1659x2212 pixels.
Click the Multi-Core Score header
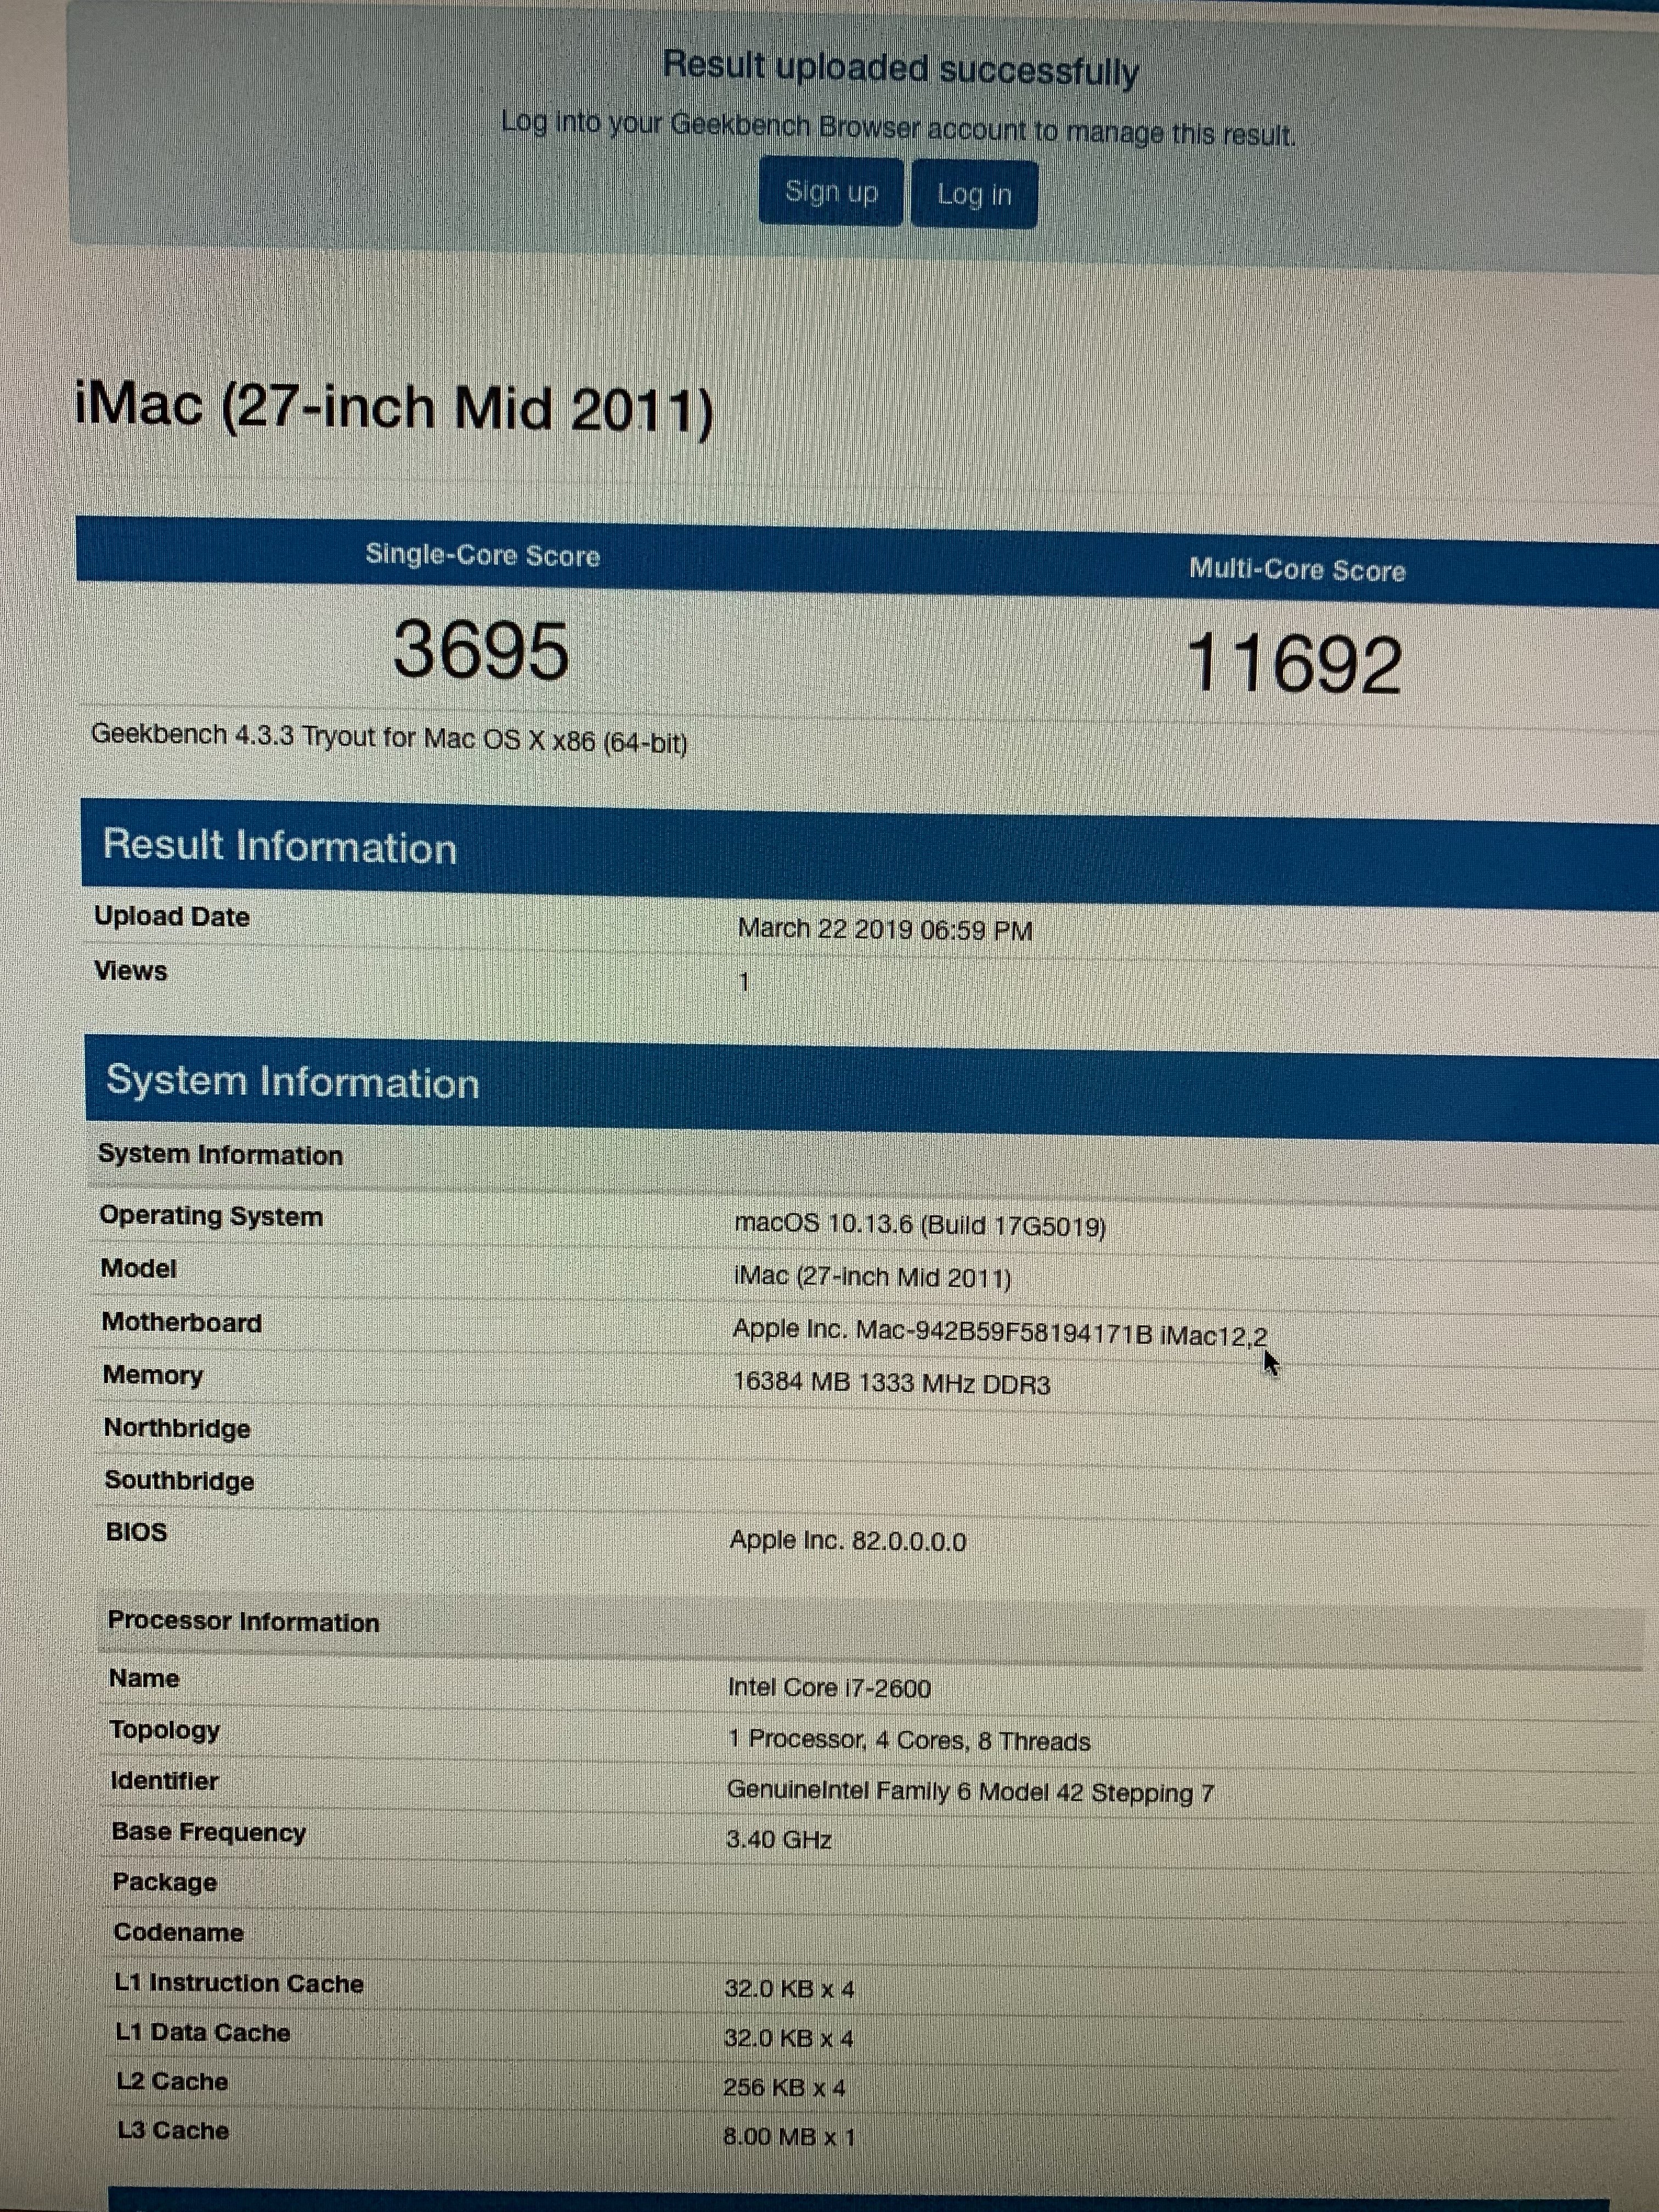[x=1297, y=570]
